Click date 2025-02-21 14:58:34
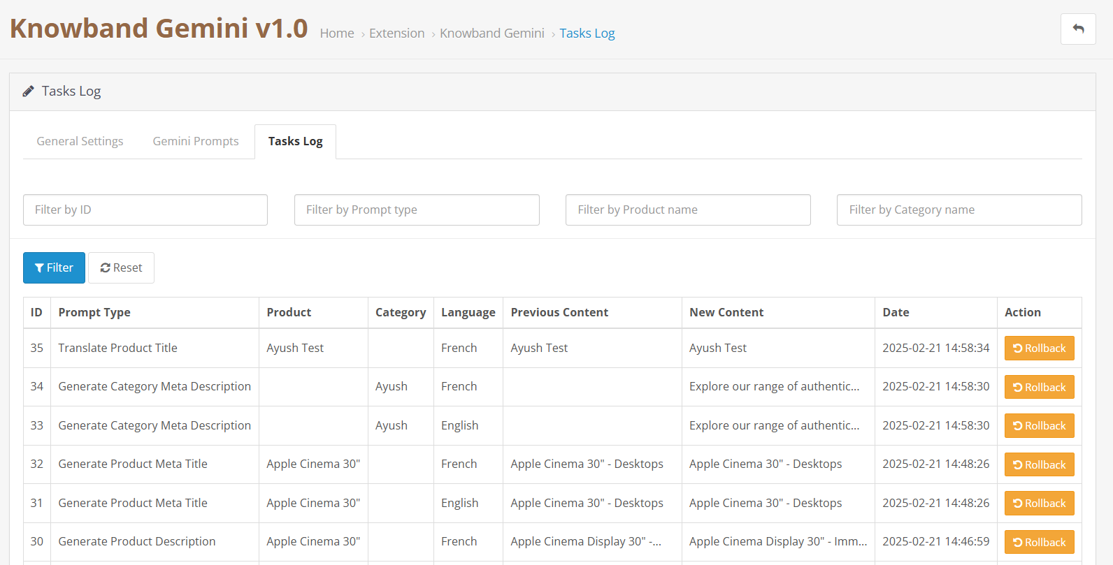1113x565 pixels. tap(935, 348)
